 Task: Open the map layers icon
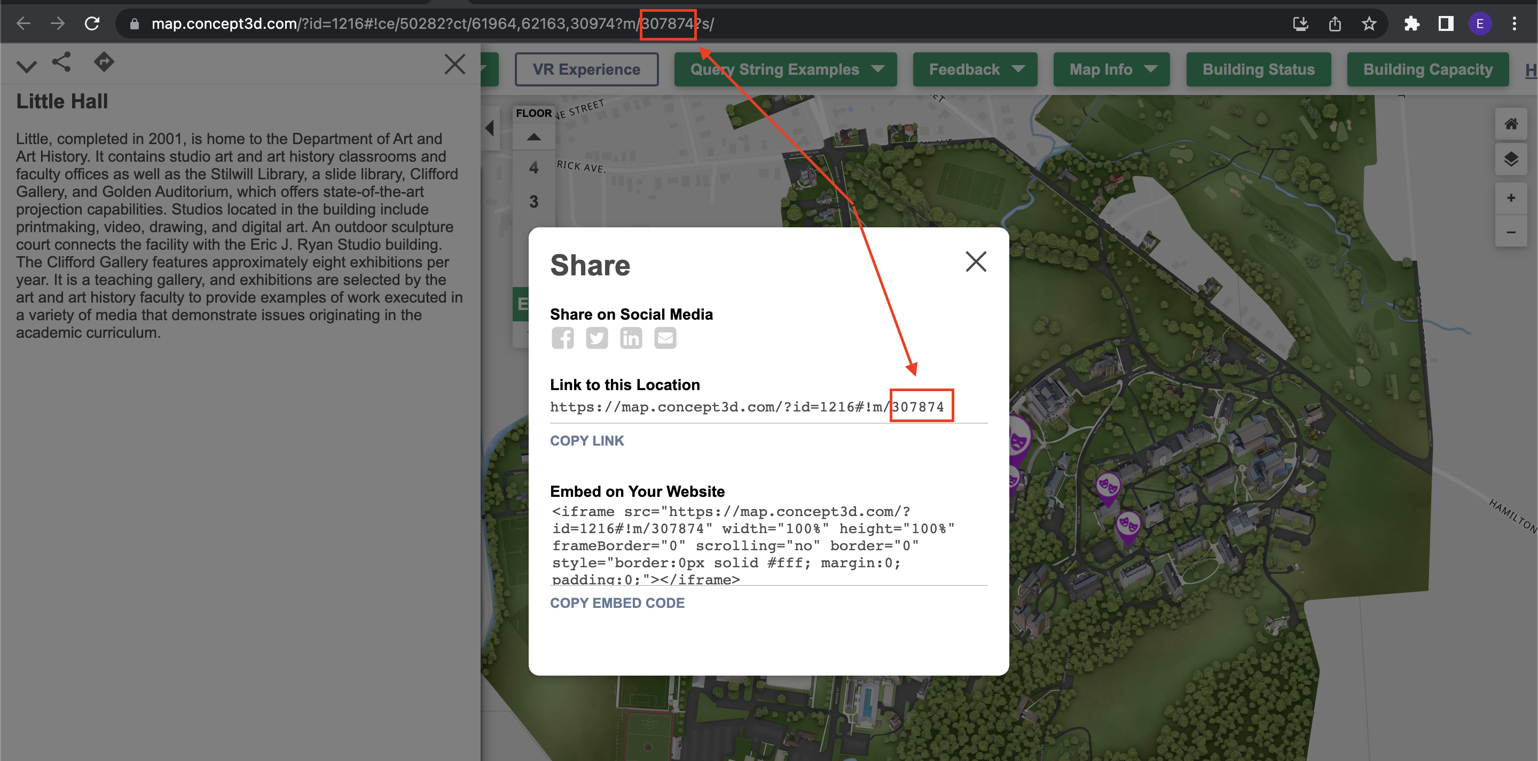[1511, 160]
